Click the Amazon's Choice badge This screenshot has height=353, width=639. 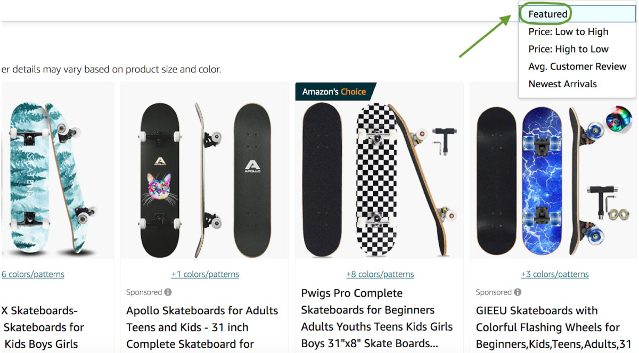coord(334,92)
